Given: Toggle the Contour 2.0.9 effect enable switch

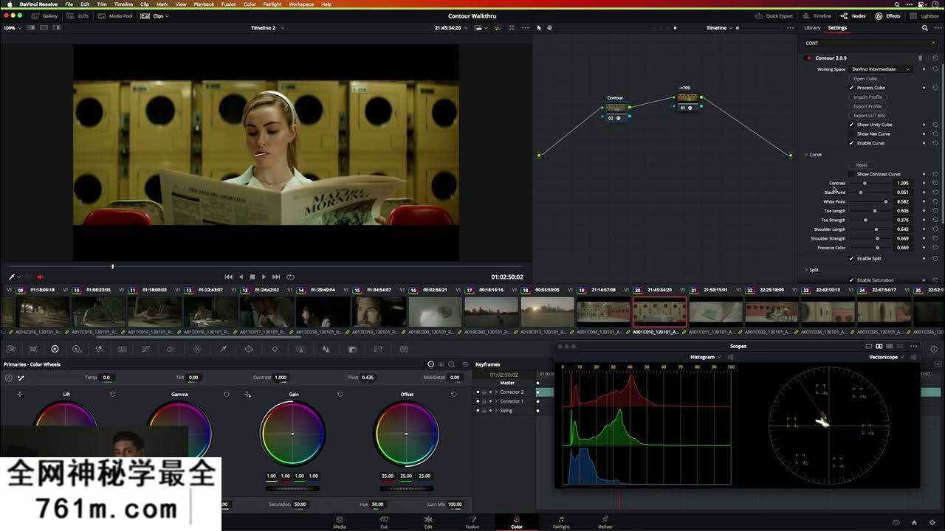Looking at the screenshot, I should (809, 58).
